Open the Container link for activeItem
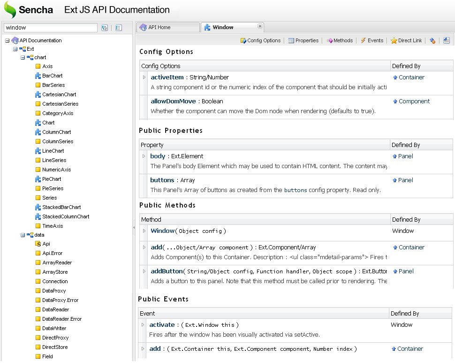Screen dimensions: 455x363 pyautogui.click(x=411, y=77)
